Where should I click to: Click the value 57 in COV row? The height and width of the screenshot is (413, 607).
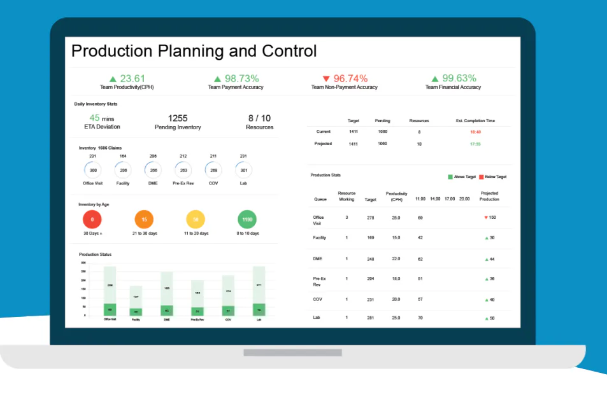tap(420, 299)
